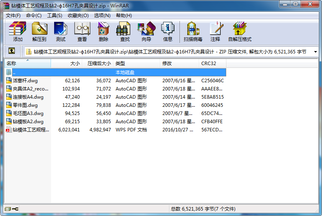Open the 选项(N) menu
This screenshot has width=322, height=216.
102,16
